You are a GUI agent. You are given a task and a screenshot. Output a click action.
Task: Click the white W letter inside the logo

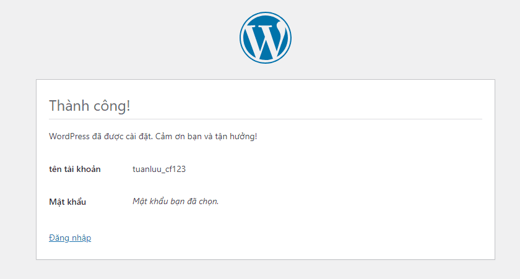click(x=266, y=40)
